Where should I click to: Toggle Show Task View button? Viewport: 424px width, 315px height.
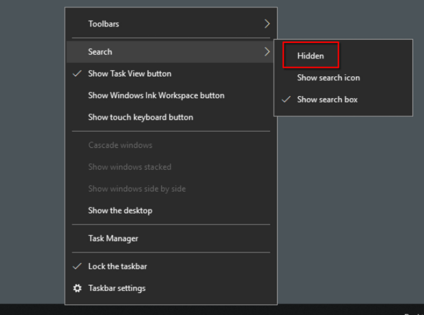tap(171, 73)
